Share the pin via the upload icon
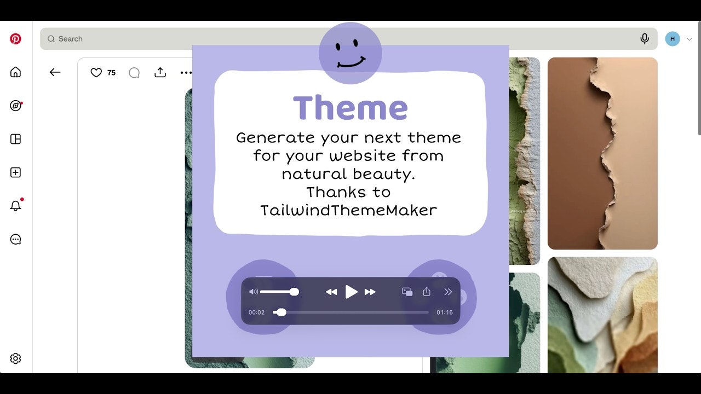This screenshot has height=394, width=701. tap(160, 72)
